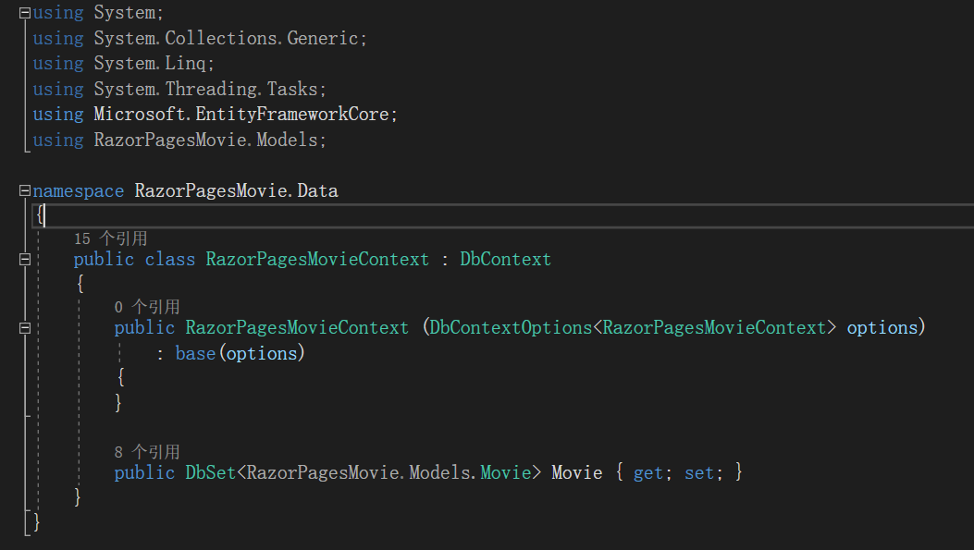Click the class keyword in declaration
Image resolution: width=974 pixels, height=550 pixels.
[x=169, y=260]
